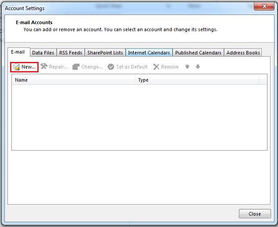Switch to the Address Books tab

[x=243, y=53]
